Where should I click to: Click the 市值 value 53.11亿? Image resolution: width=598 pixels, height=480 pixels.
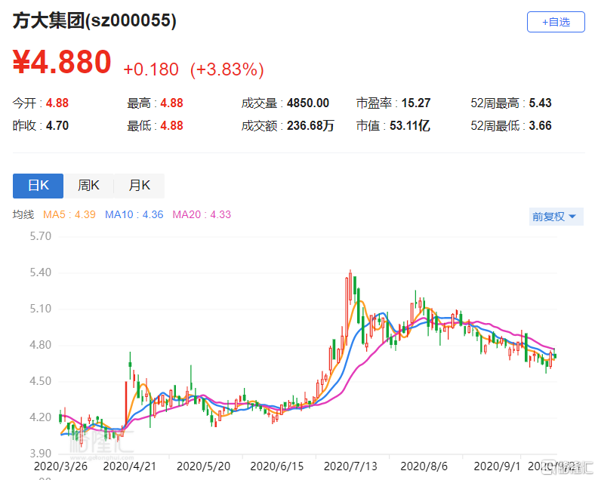409,125
